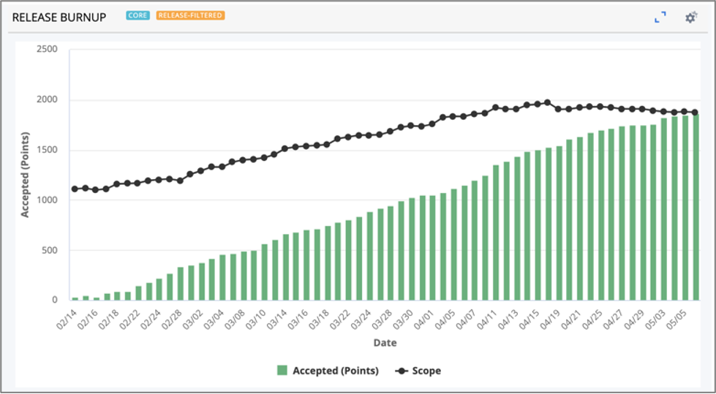Click the 2500 y-axis value label
The height and width of the screenshot is (394, 716).
[x=46, y=50]
